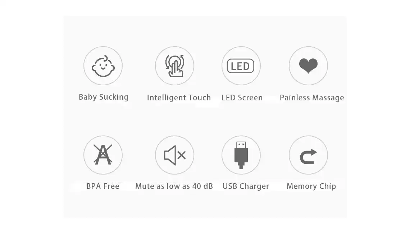Select the Intelligent Touch text

click(x=179, y=98)
